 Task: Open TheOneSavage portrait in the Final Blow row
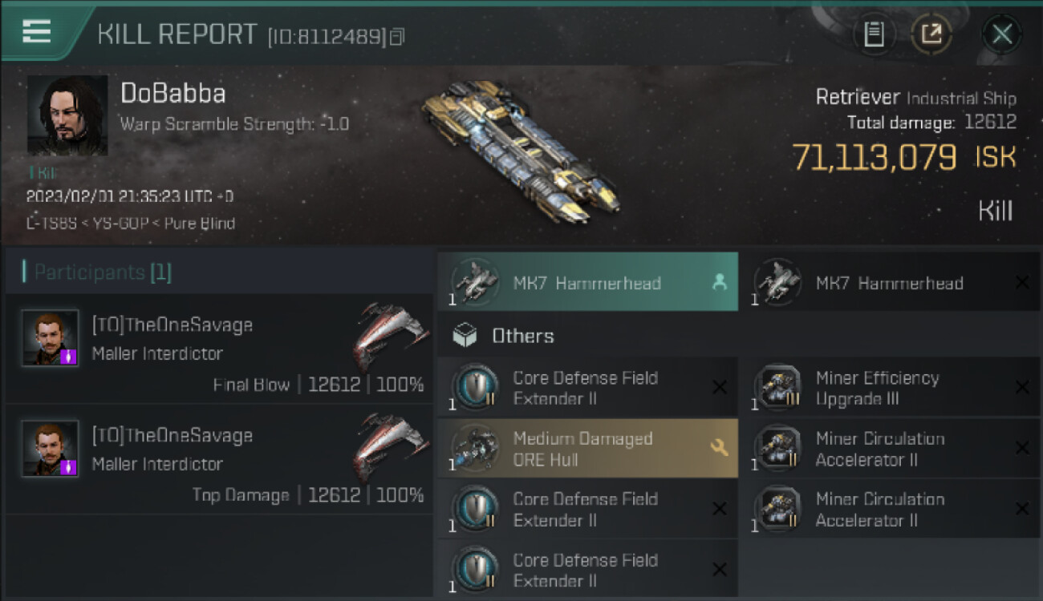50,338
